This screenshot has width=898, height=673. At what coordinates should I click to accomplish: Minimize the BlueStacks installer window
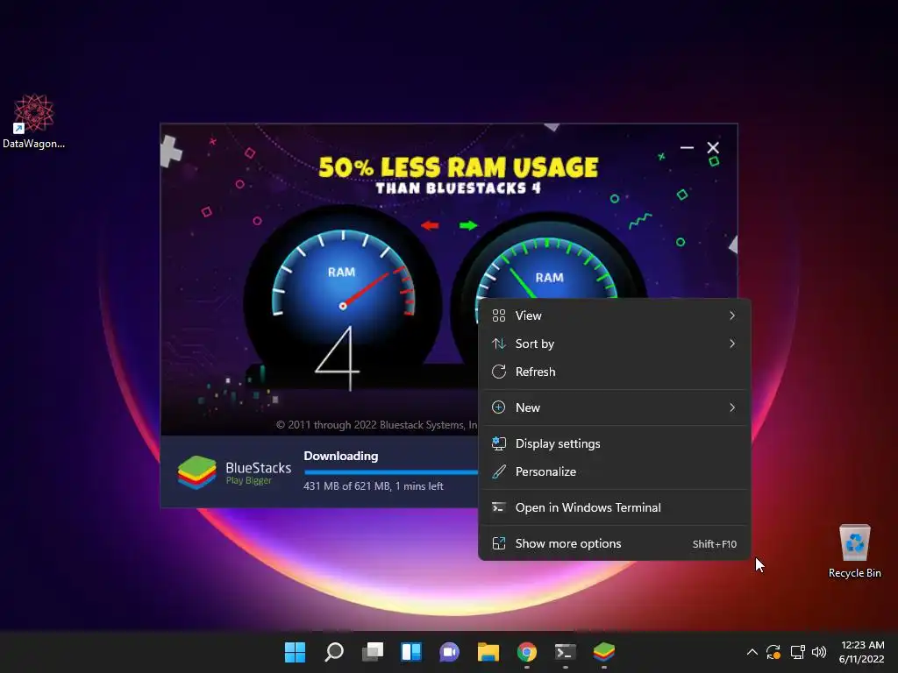(687, 147)
